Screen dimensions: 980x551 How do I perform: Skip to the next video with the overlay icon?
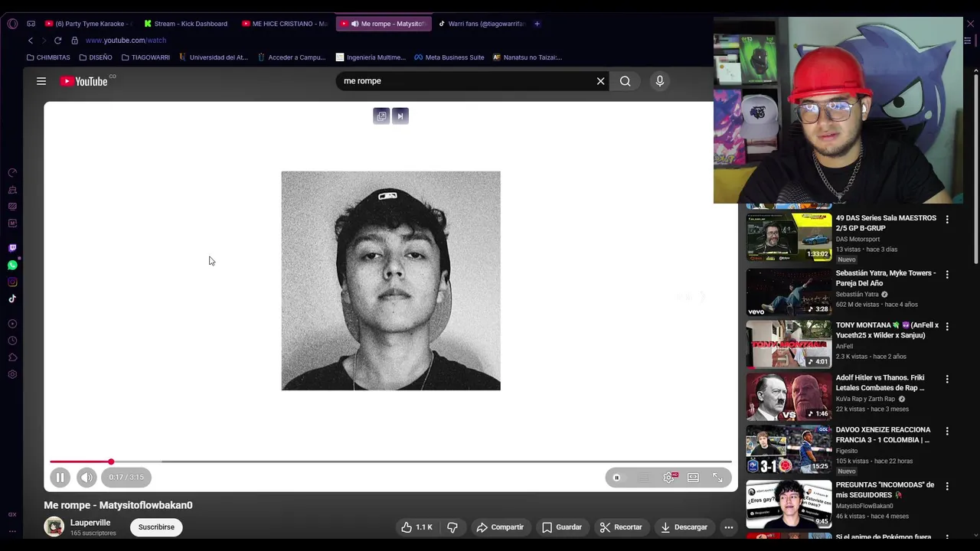[x=400, y=116]
